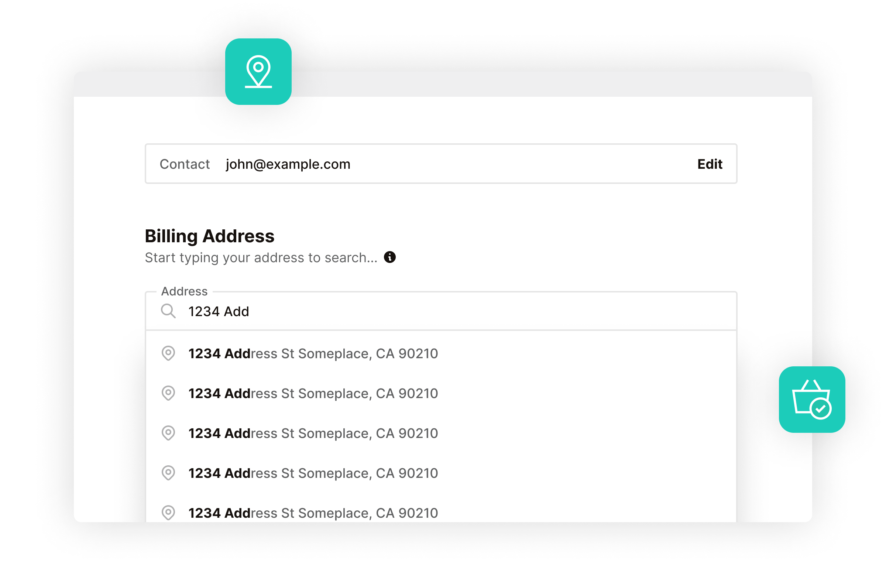The width and height of the screenshot is (886, 582).
Task: Click the search magnifier icon in Address field
Action: point(168,311)
